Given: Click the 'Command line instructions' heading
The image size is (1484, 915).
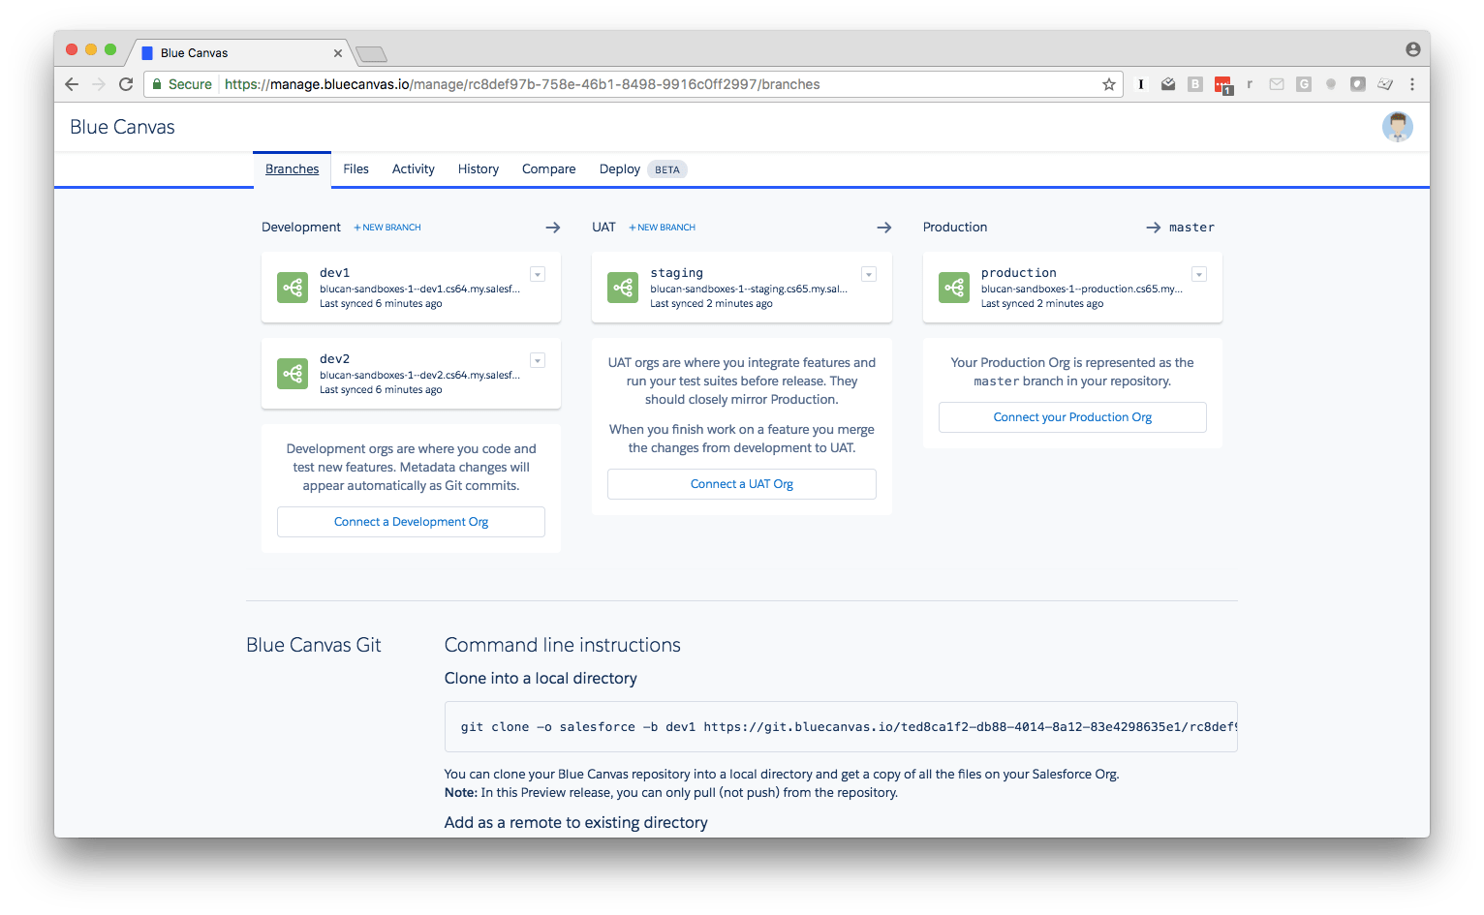Looking at the screenshot, I should (563, 645).
